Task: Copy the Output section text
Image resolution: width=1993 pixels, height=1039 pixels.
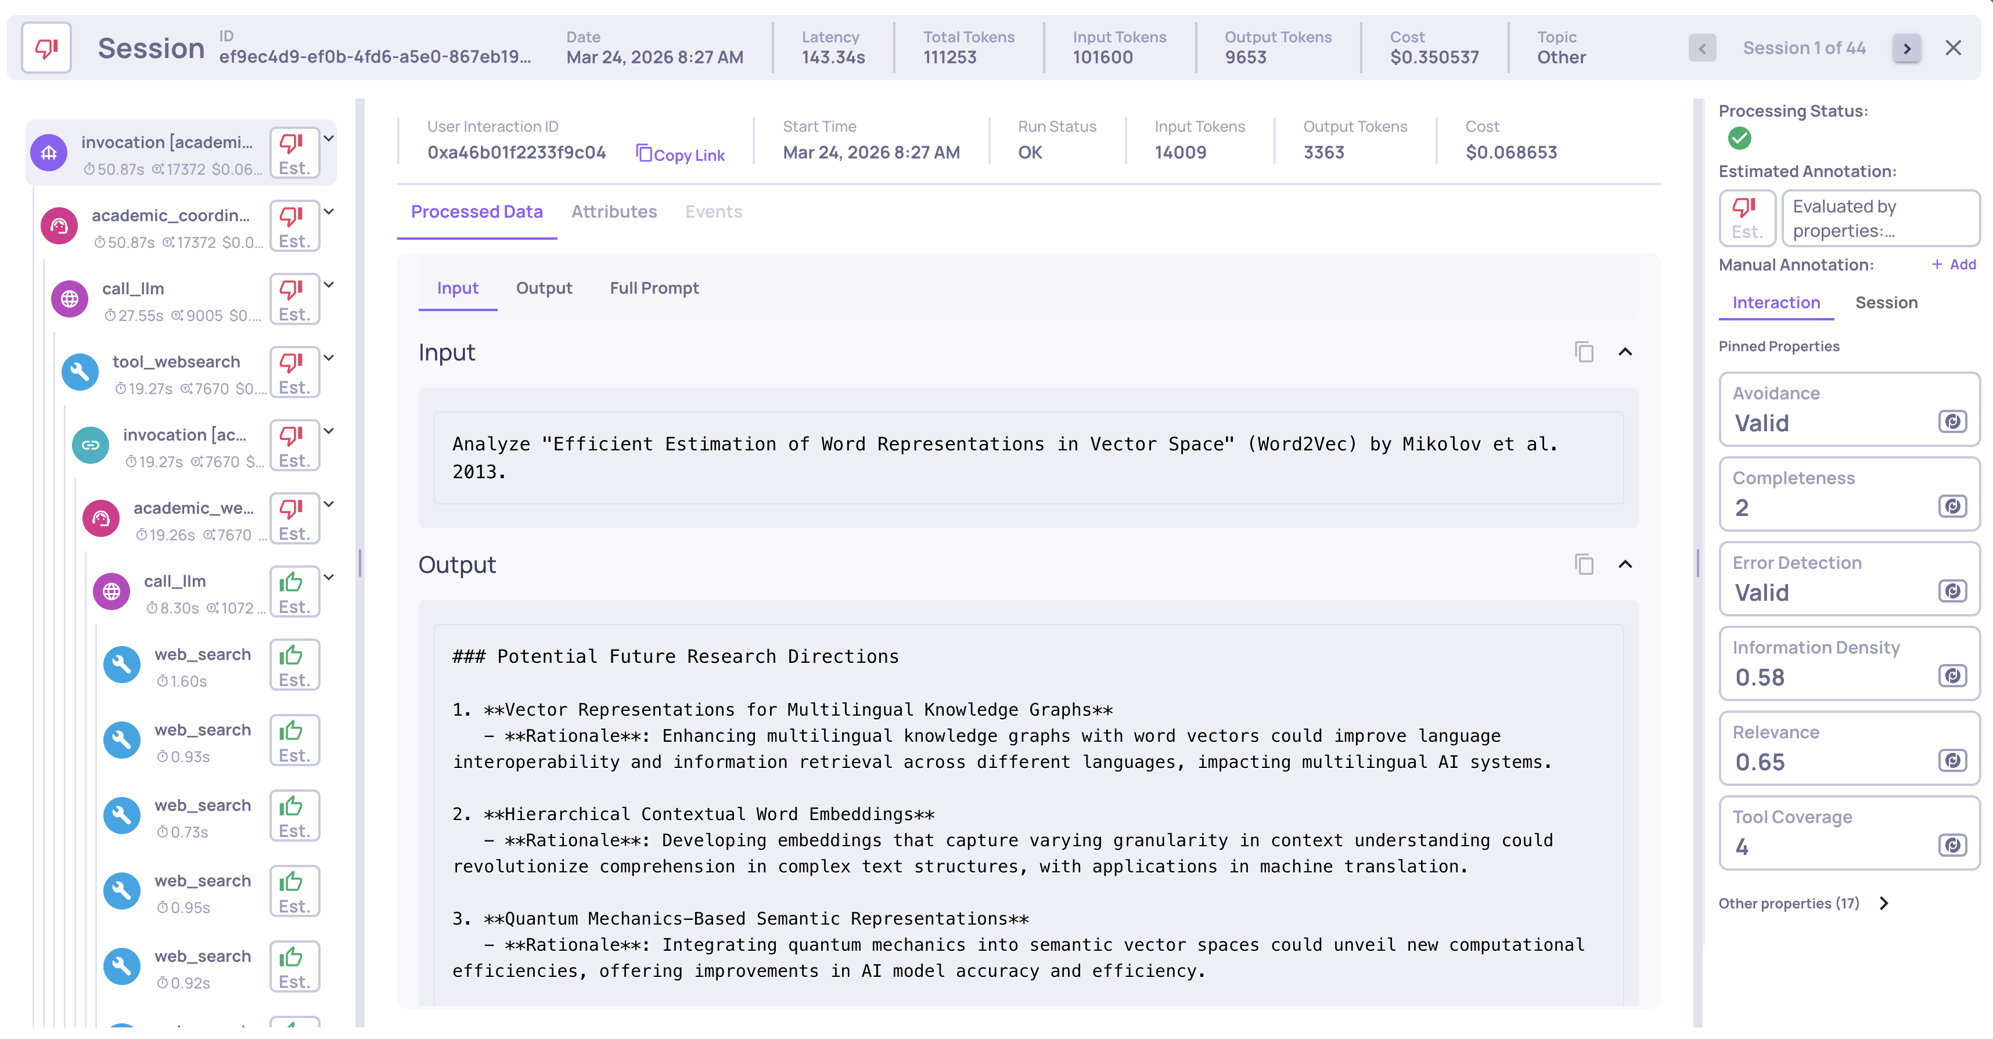Action: coord(1584,564)
